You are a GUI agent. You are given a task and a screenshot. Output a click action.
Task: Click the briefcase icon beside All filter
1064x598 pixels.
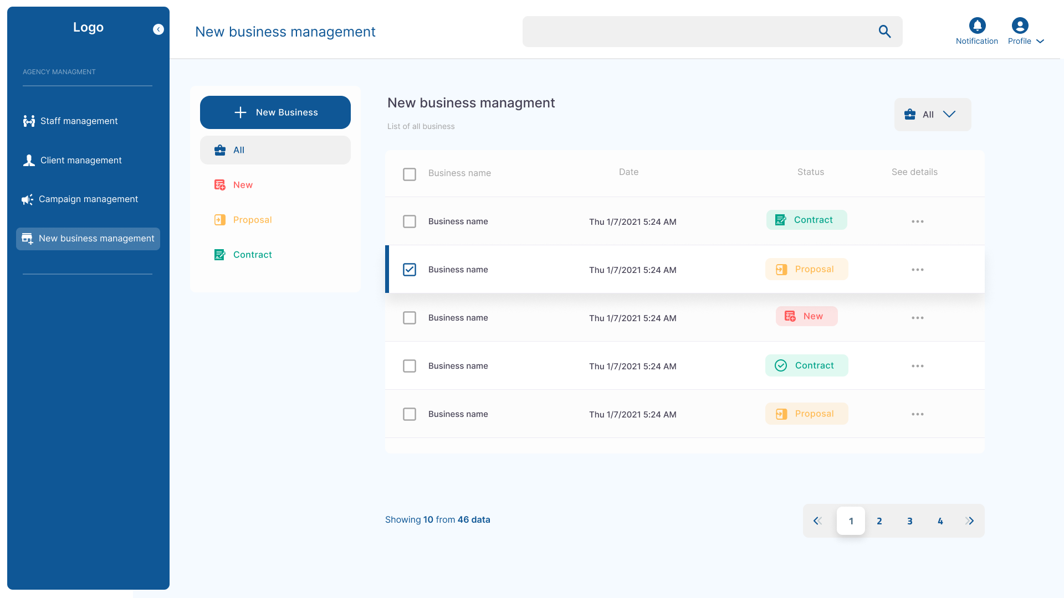point(220,150)
